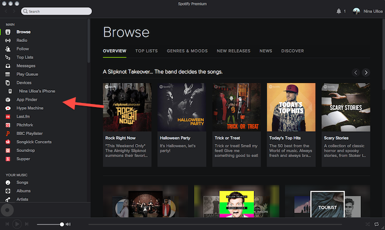Screen dimensions: 385x230
Task: Go forward with navigation arrow
Action: pyautogui.click(x=14, y=11)
